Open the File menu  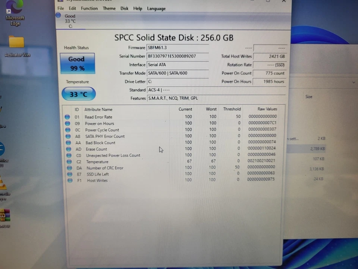click(x=61, y=9)
